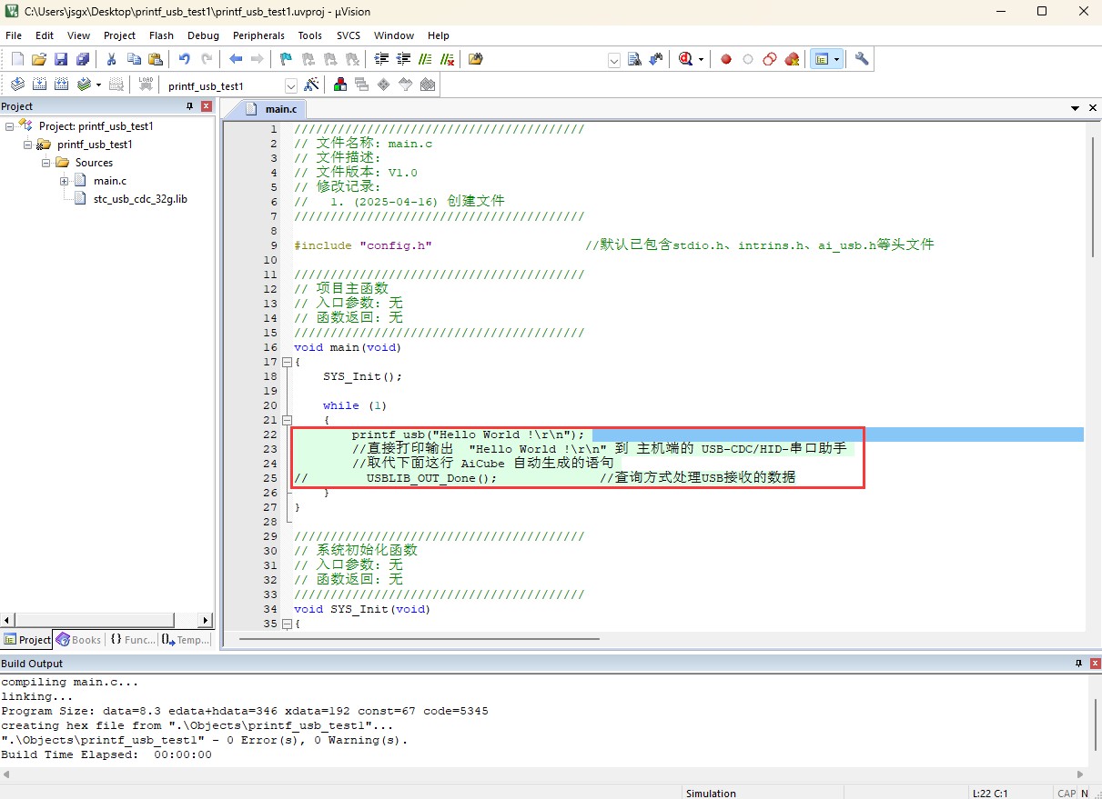The height and width of the screenshot is (799, 1102).
Task: Click Project panel horizontal scrollbar right arrow
Action: tap(206, 620)
